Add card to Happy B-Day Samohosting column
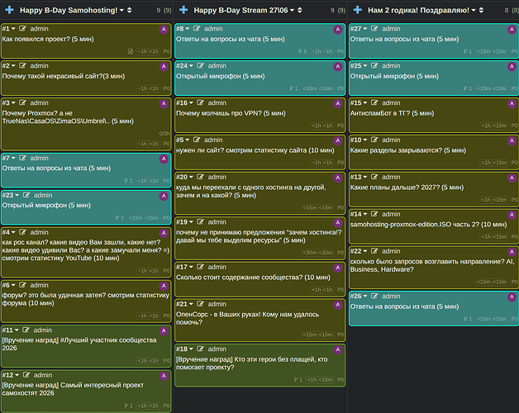The height and width of the screenshot is (413, 519). click(x=9, y=10)
